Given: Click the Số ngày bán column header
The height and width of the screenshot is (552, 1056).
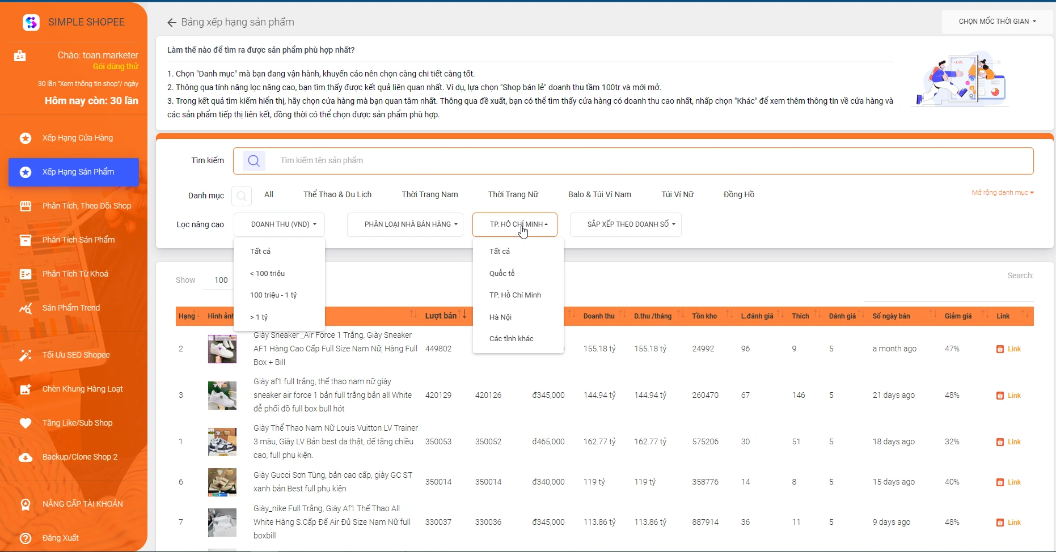Looking at the screenshot, I should pos(903,316).
